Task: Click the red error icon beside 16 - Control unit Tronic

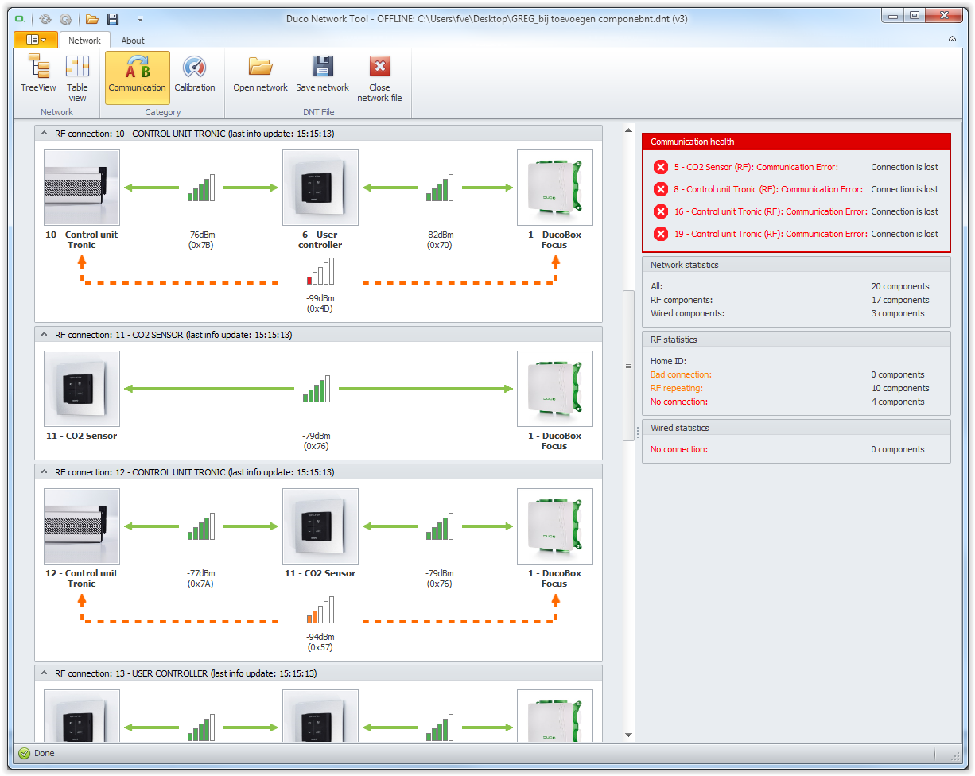Action: [660, 211]
